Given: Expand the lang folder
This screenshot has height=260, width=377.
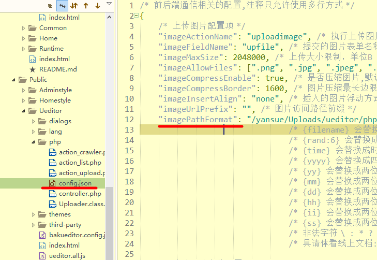Looking at the screenshot, I should tap(34, 132).
